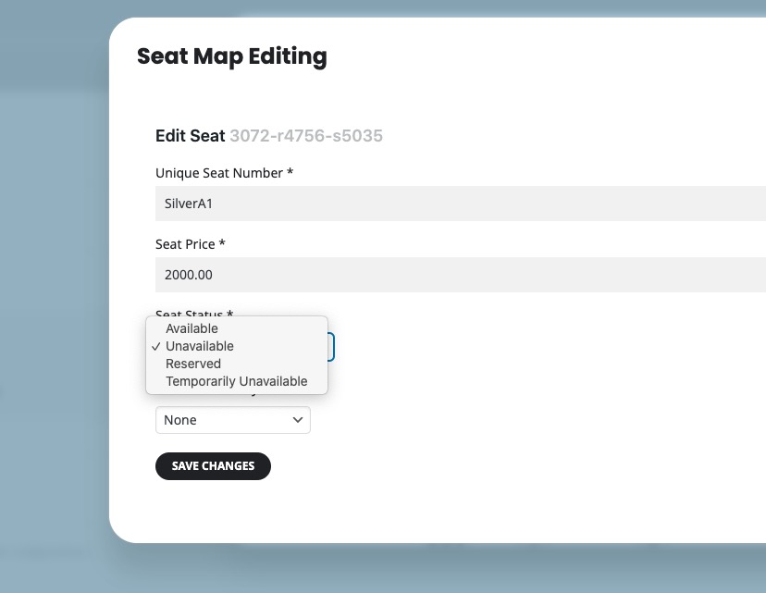Image resolution: width=766 pixels, height=593 pixels.
Task: Click the Save Changes button
Action: point(213,466)
